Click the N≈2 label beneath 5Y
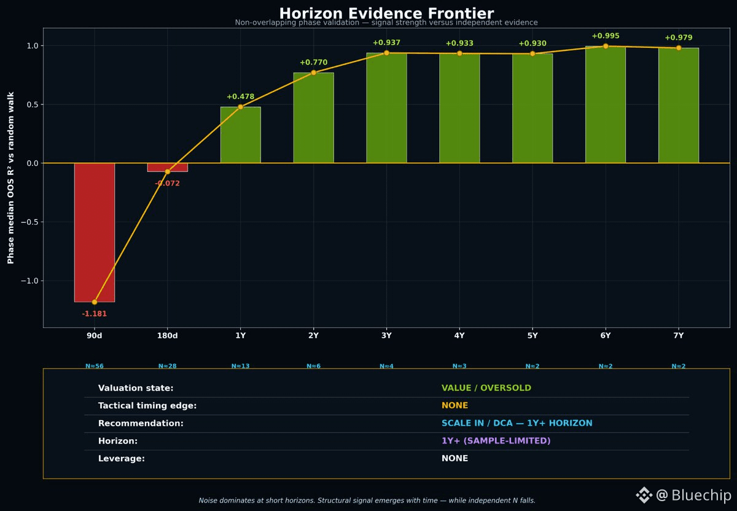The width and height of the screenshot is (737, 511). coord(532,366)
